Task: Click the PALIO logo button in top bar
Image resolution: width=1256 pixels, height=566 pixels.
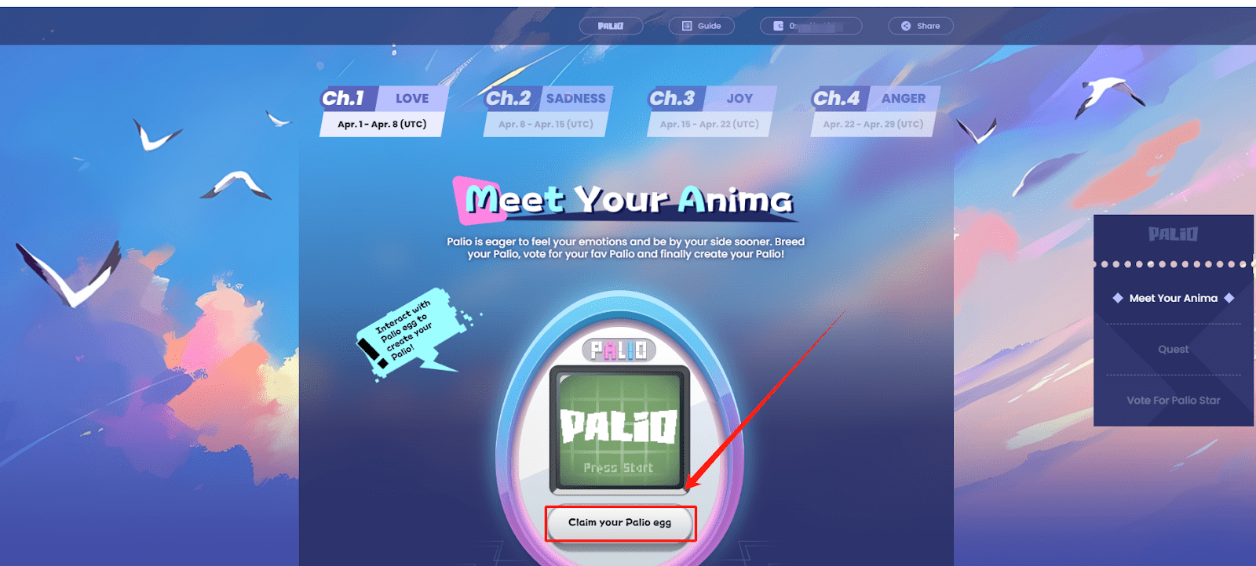Action: 611,26
